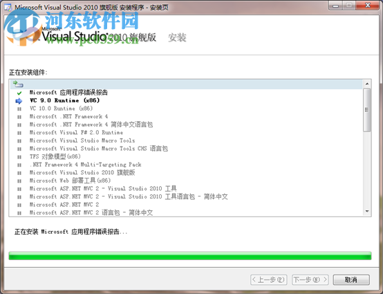Click the 取消 button

[x=351, y=279]
